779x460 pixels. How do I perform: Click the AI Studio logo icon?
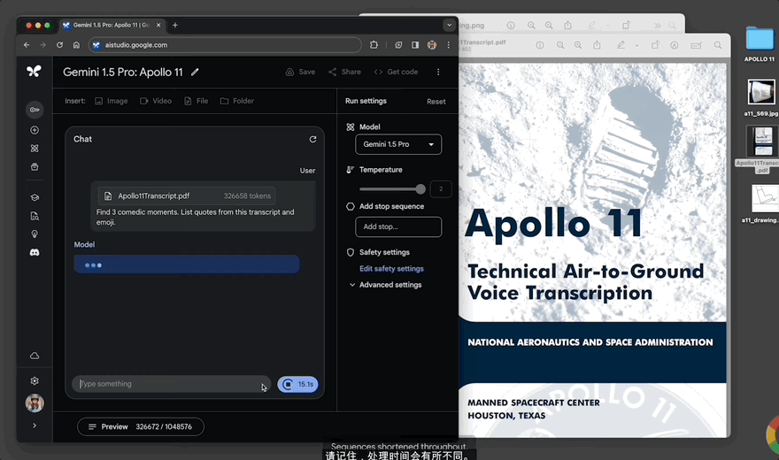coord(34,72)
